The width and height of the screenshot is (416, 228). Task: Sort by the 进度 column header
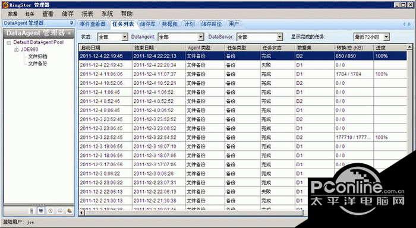click(x=390, y=47)
